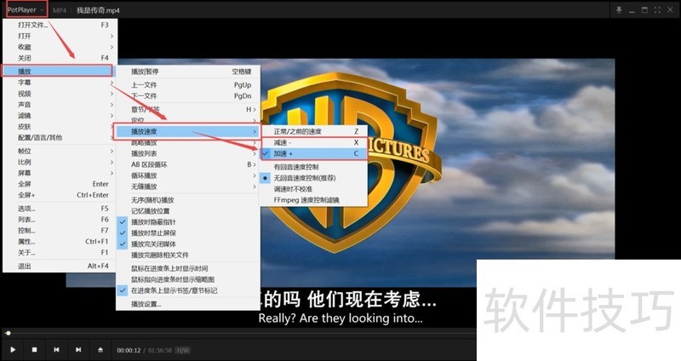The height and width of the screenshot is (361, 681).
Task: Minimize the PotPlayer window
Action: coord(632,10)
